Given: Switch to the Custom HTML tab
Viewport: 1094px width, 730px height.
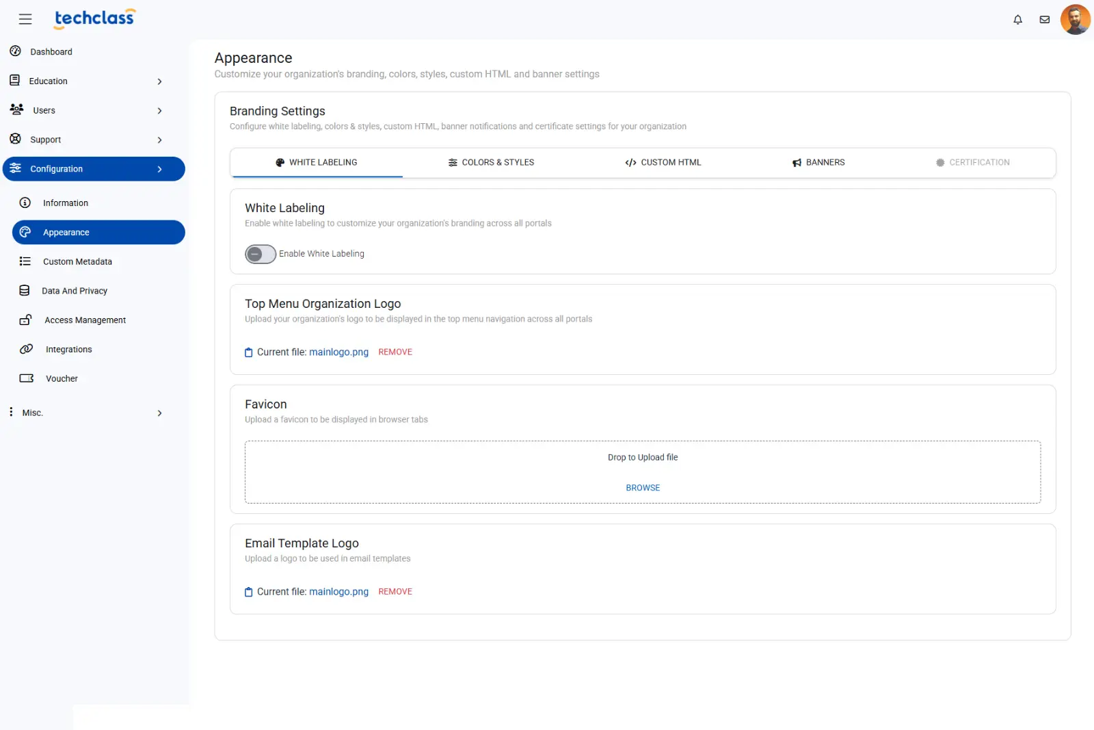Looking at the screenshot, I should pyautogui.click(x=663, y=163).
